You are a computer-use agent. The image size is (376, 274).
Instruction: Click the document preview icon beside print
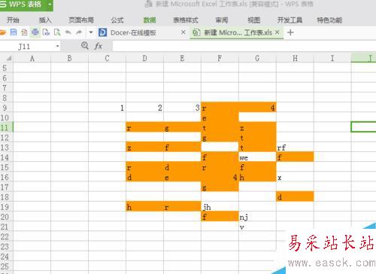click(46, 32)
